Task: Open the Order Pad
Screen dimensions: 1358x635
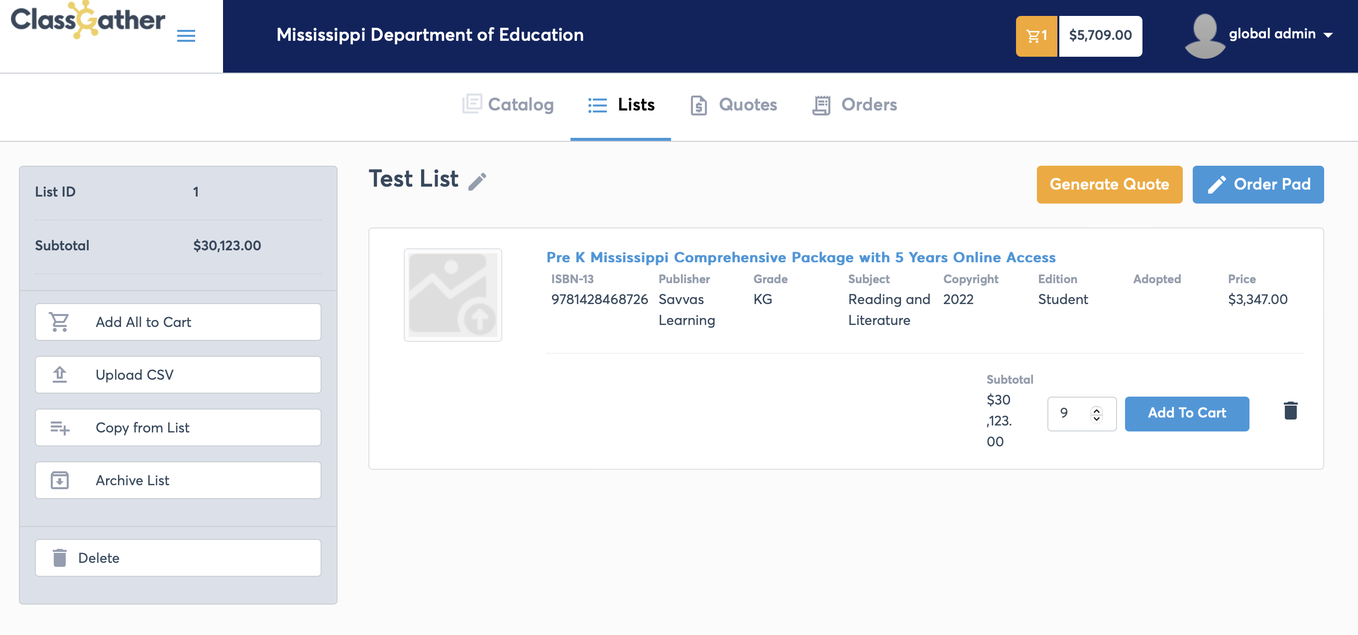Action: tap(1258, 185)
